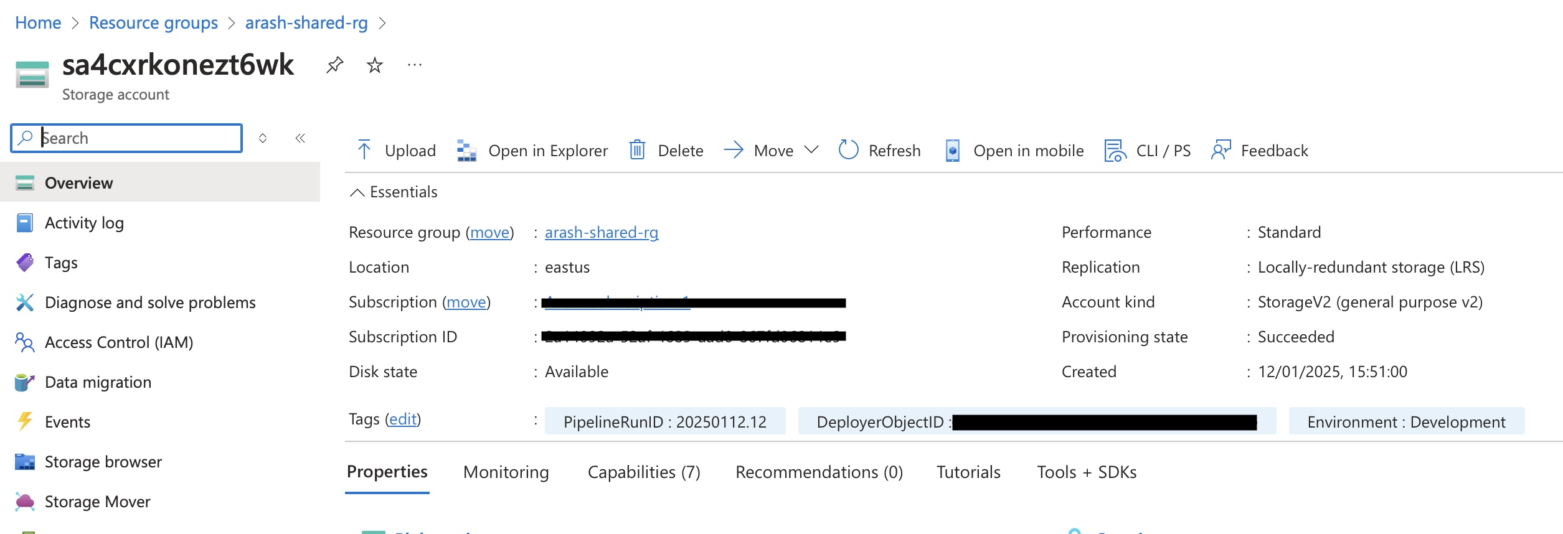This screenshot has height=534, width=1563.
Task: Open the arash-shared-rg resource group link
Action: click(x=602, y=232)
